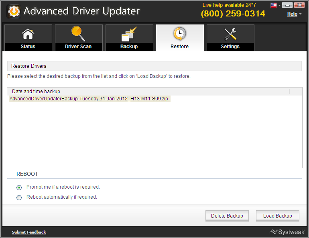Select the Restore tab label
This screenshot has width=309, height=238.
pos(179,47)
